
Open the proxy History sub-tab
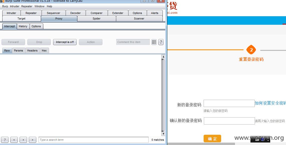click(x=23, y=26)
